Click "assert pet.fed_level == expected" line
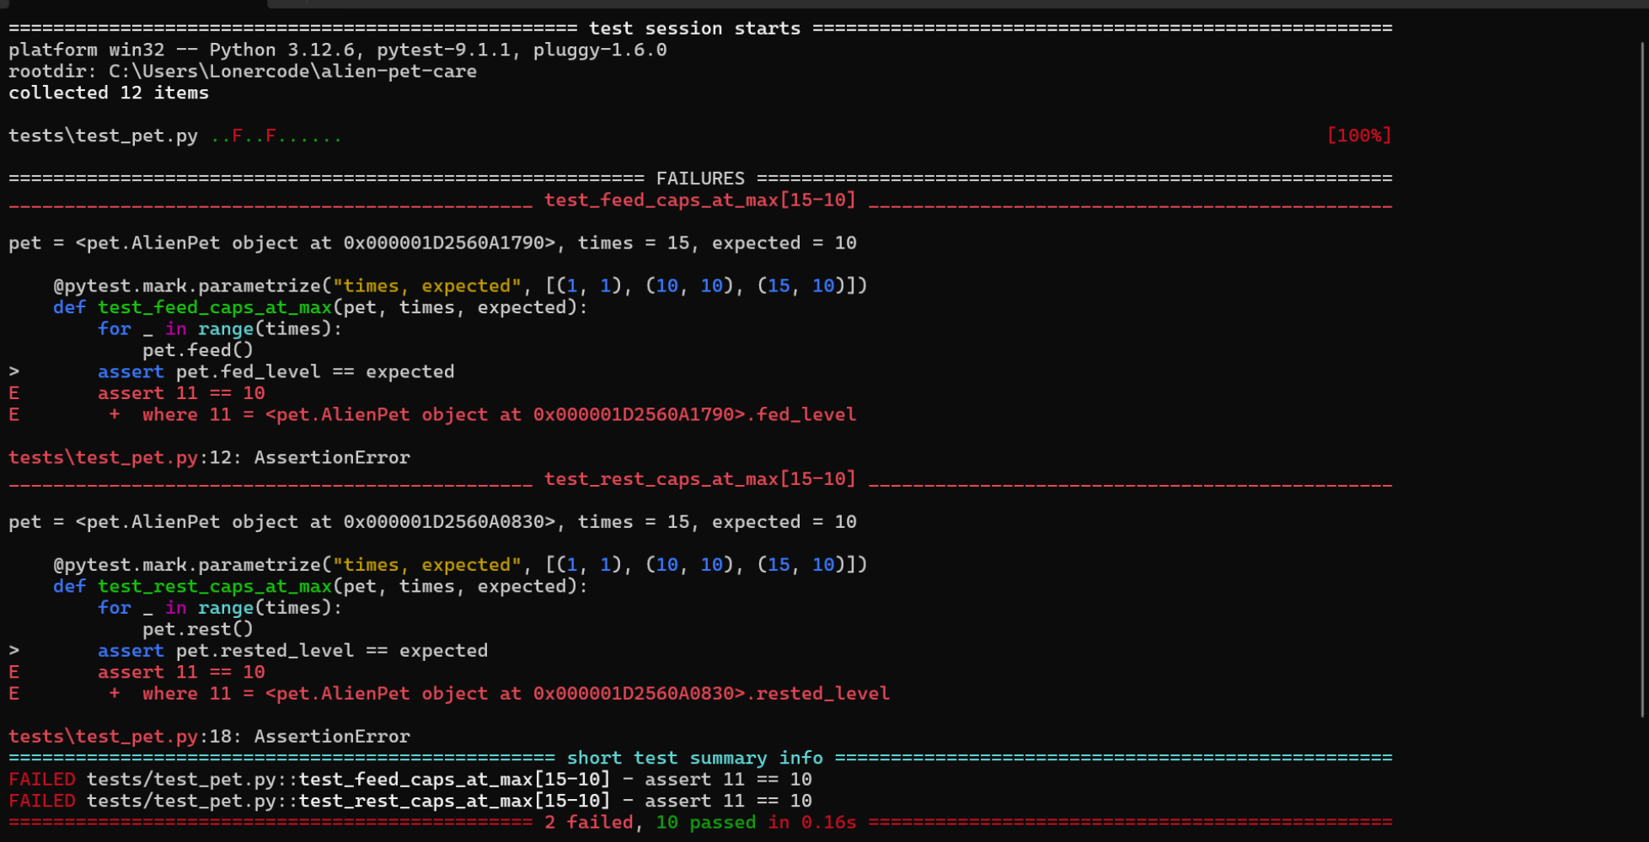This screenshot has width=1649, height=842. (x=276, y=372)
